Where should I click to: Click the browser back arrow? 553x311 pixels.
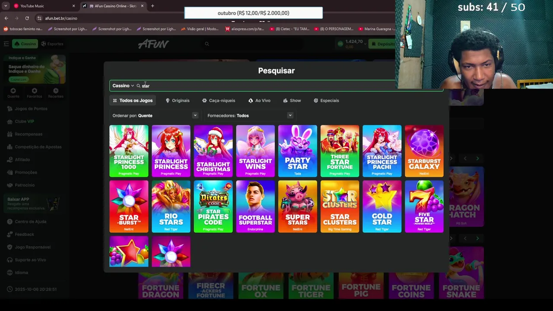(x=6, y=18)
